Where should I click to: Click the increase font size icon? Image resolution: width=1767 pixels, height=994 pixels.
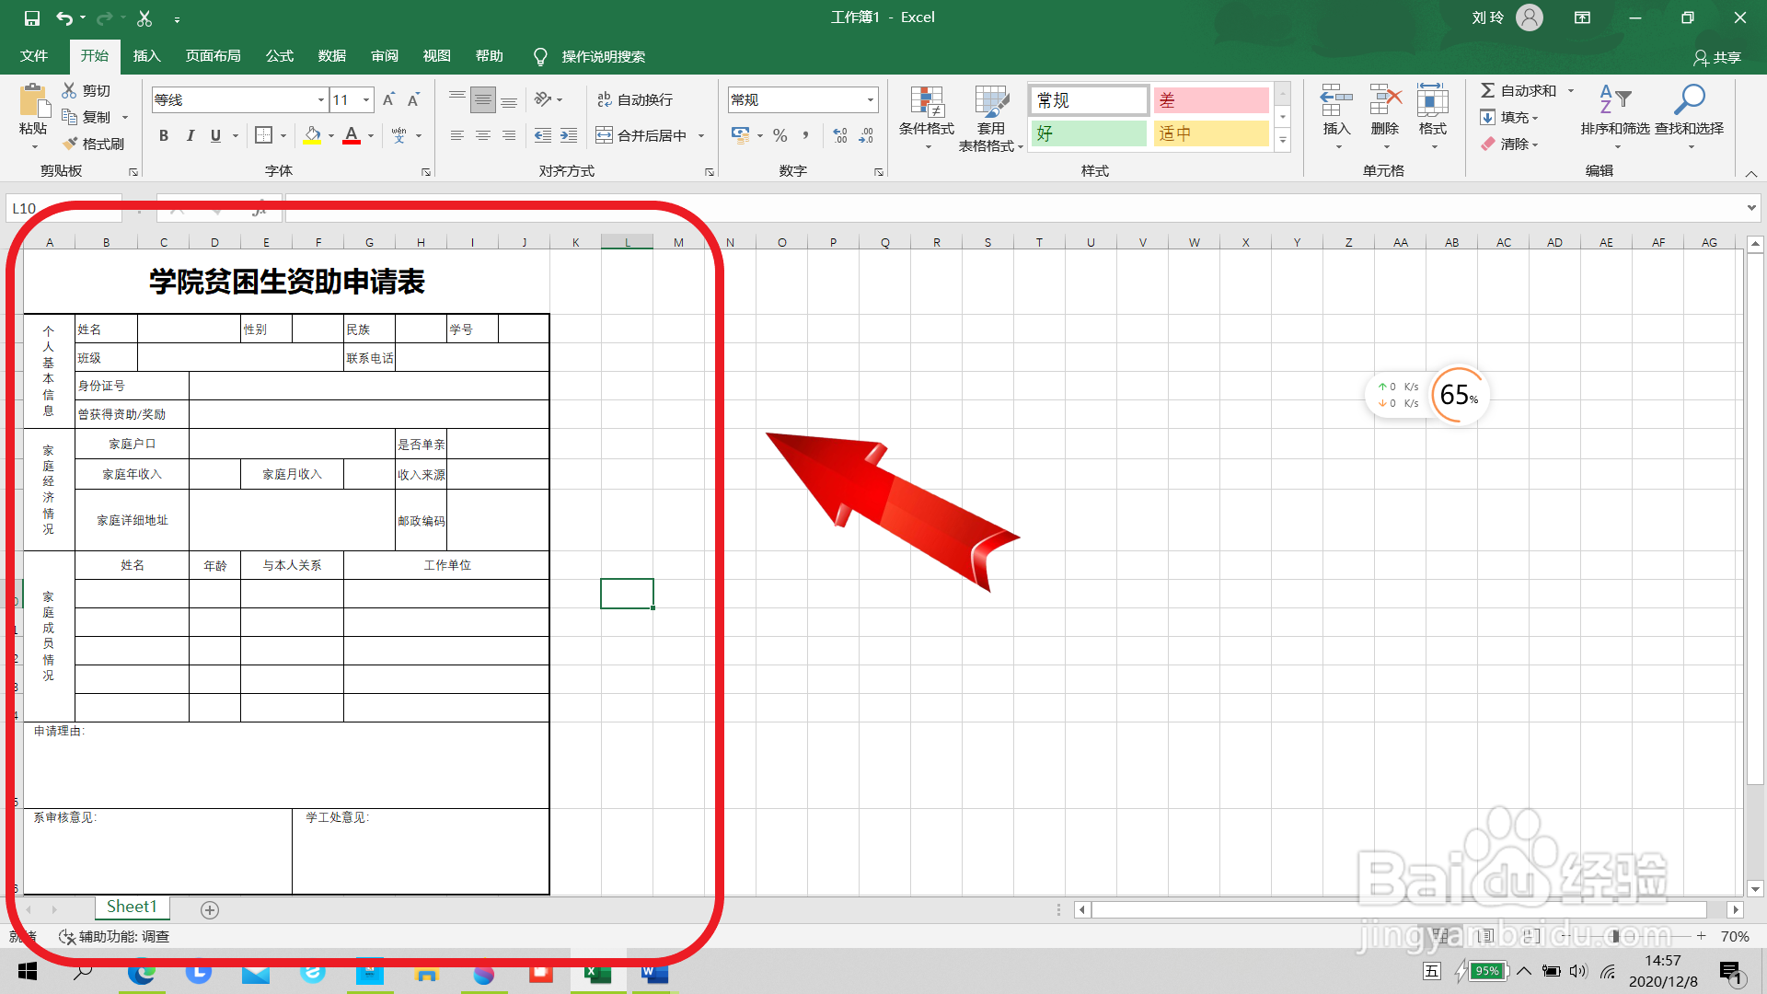tap(388, 99)
